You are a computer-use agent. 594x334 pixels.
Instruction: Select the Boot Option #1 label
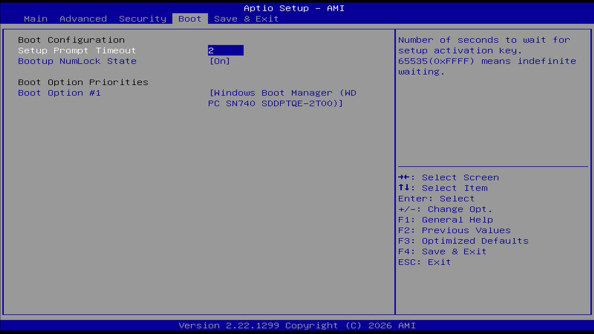click(59, 93)
